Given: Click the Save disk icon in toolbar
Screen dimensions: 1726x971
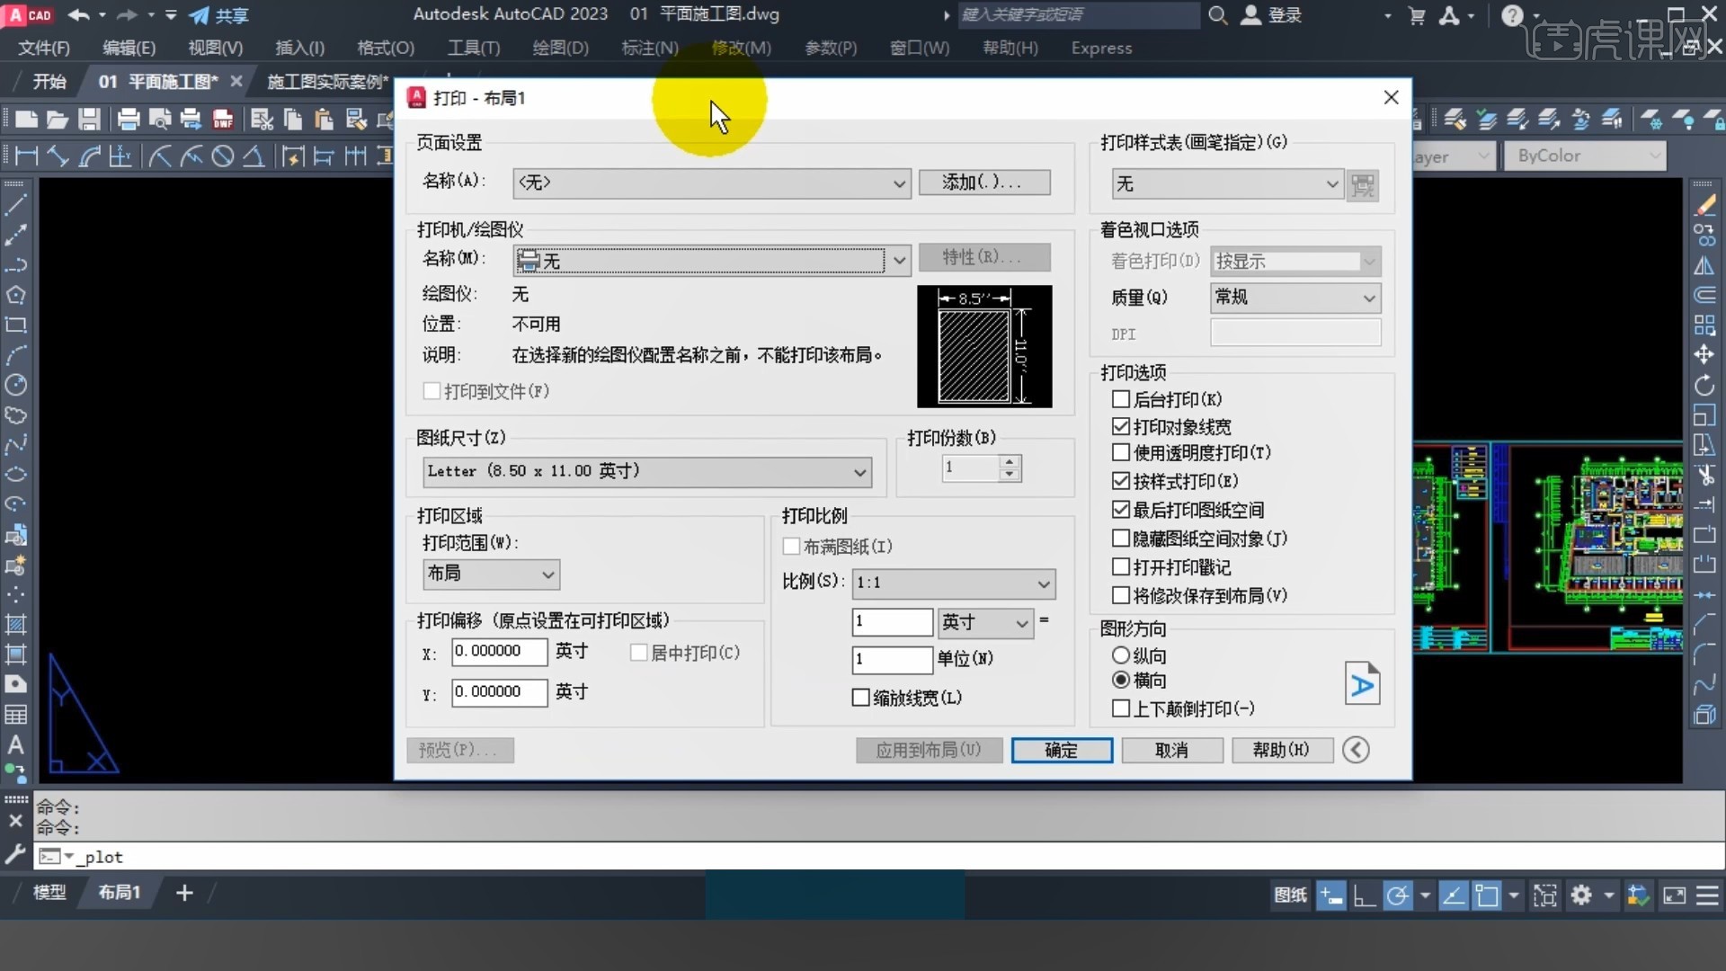Looking at the screenshot, I should point(89,119).
